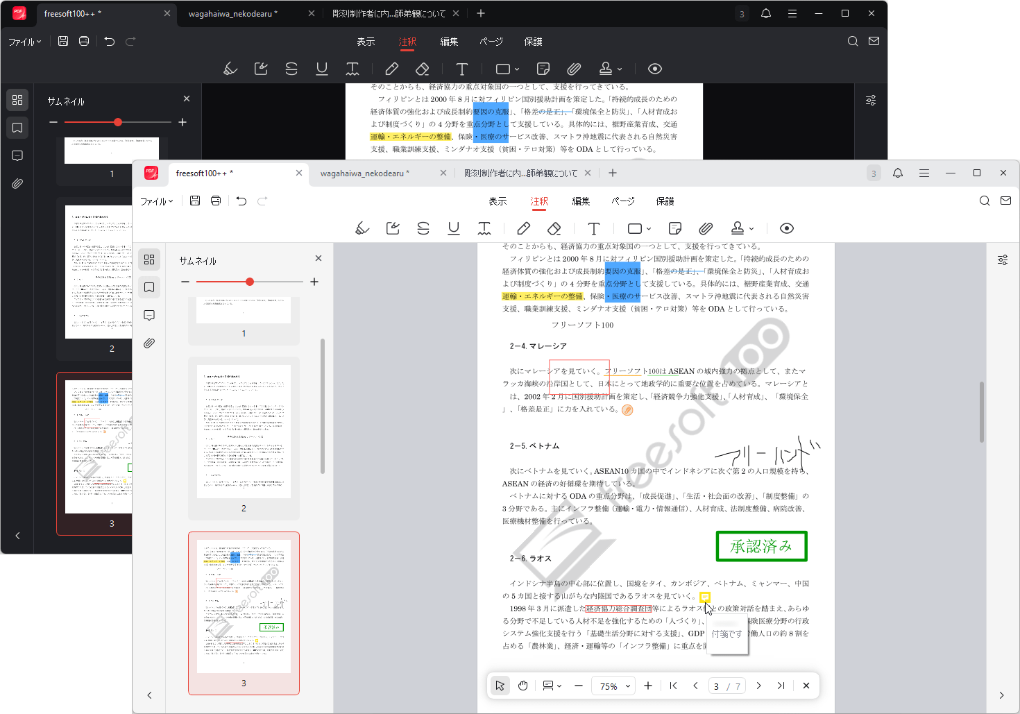
Task: Jump to the first page using bottom bar
Action: pyautogui.click(x=673, y=686)
